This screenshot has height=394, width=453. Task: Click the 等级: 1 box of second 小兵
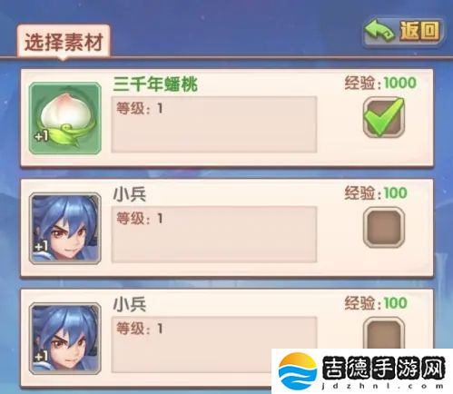[192, 345]
